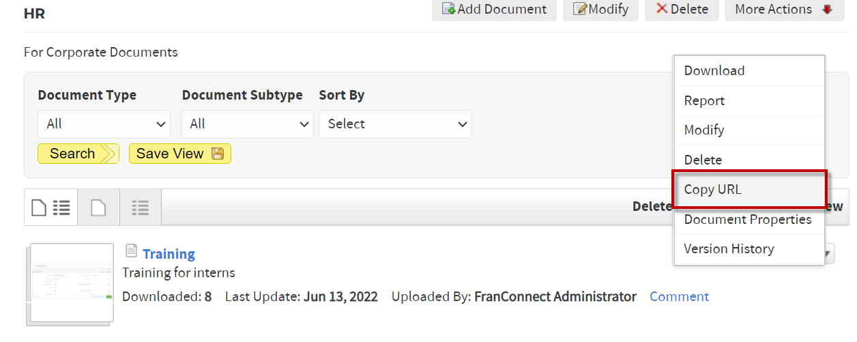Choose Copy URL in the menu
The height and width of the screenshot is (342, 857).
749,190
